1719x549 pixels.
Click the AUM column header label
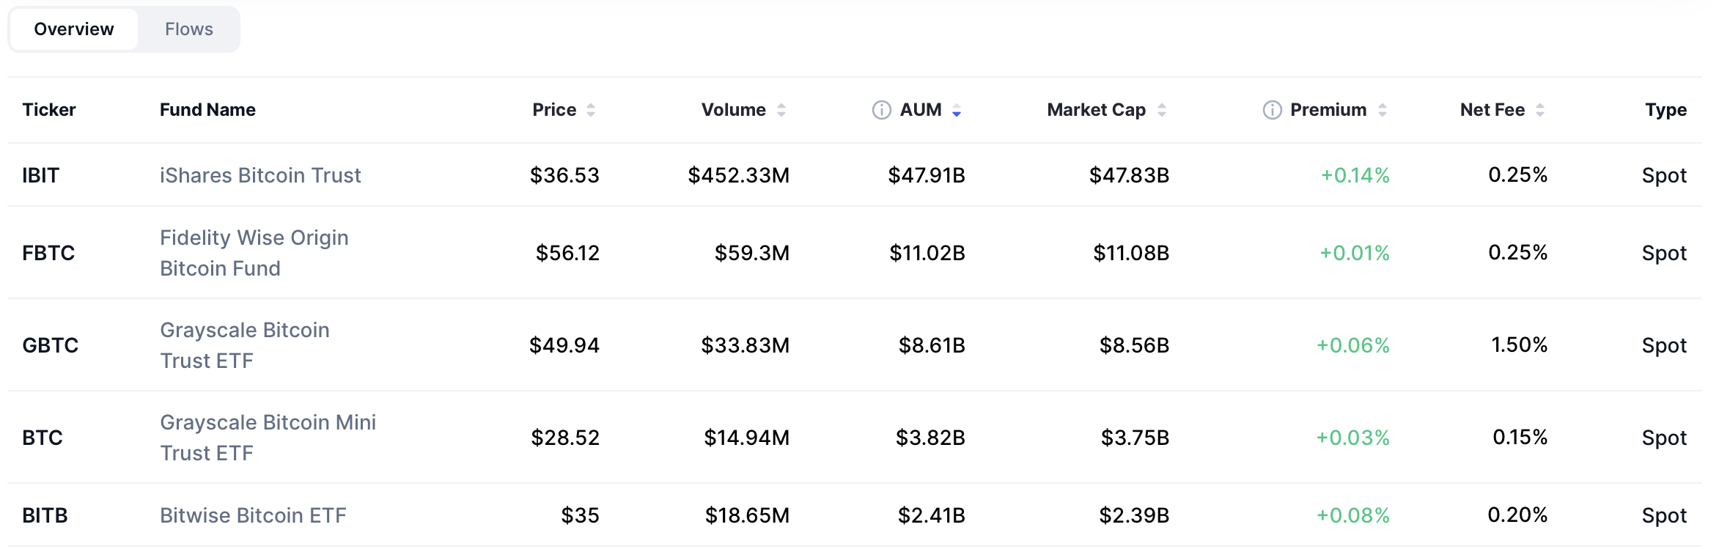click(921, 110)
